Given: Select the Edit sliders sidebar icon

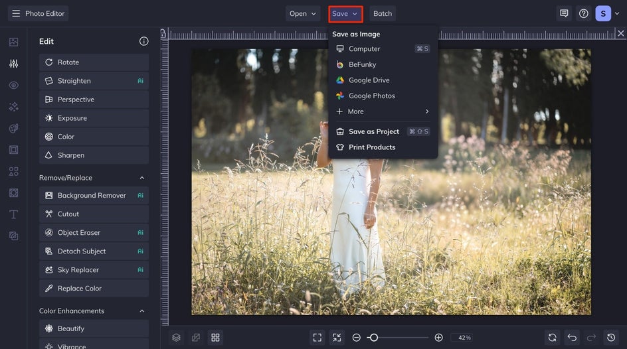Looking at the screenshot, I should pos(13,64).
